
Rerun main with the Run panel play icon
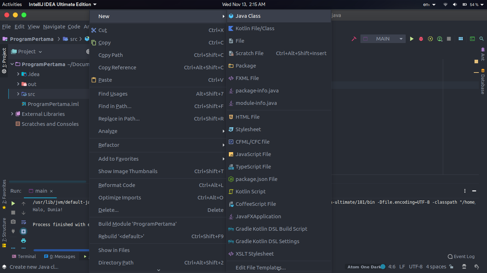(13, 203)
